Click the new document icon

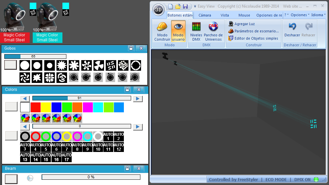[170, 7]
